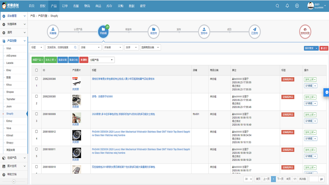Click the red 清空 clear button
Viewport: 329px width, 185px height.
(x=324, y=48)
